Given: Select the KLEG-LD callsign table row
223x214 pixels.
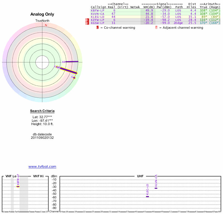Looking at the screenshot, I should 97,17.
